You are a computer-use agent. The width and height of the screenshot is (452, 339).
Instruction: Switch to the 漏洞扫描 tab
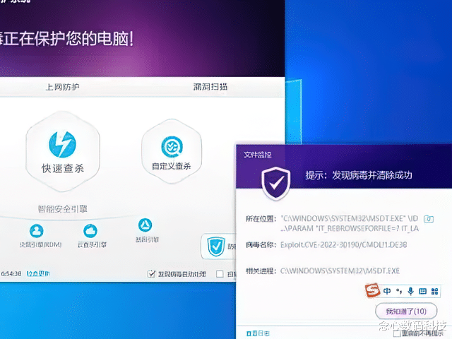click(x=210, y=86)
